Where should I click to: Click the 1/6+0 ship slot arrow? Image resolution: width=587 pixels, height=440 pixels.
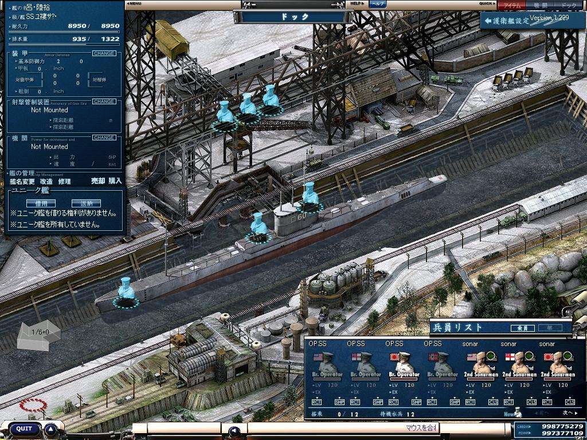(39, 332)
